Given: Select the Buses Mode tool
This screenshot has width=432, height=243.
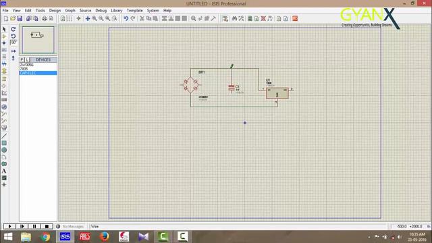Looking at the screenshot, I should pos(4,63).
